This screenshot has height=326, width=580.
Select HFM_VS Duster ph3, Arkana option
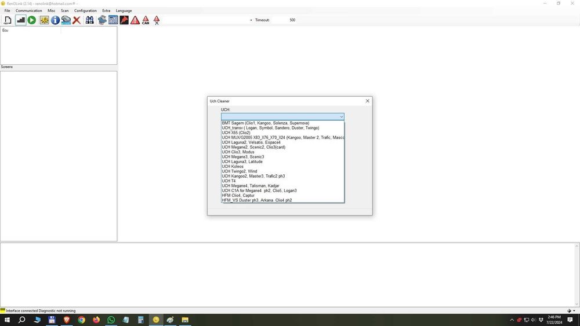pyautogui.click(x=282, y=200)
